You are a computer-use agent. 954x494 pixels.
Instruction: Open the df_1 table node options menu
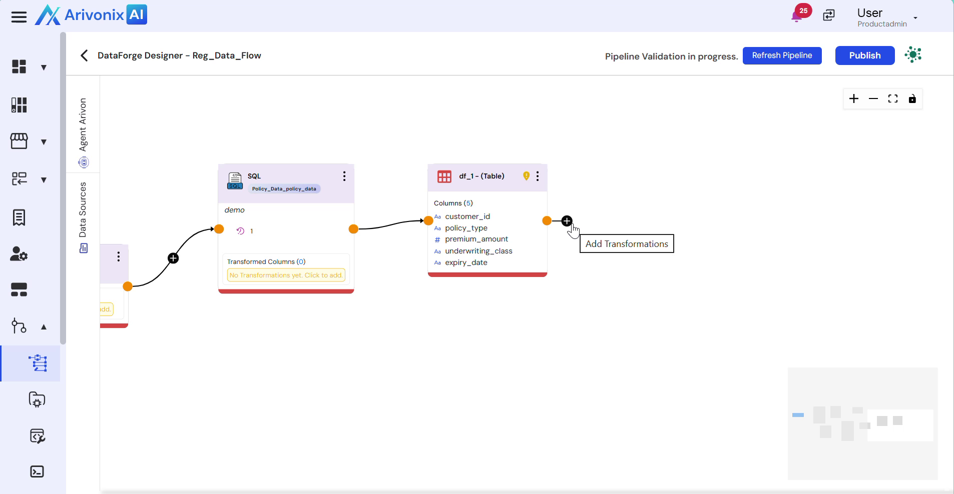coord(538,176)
